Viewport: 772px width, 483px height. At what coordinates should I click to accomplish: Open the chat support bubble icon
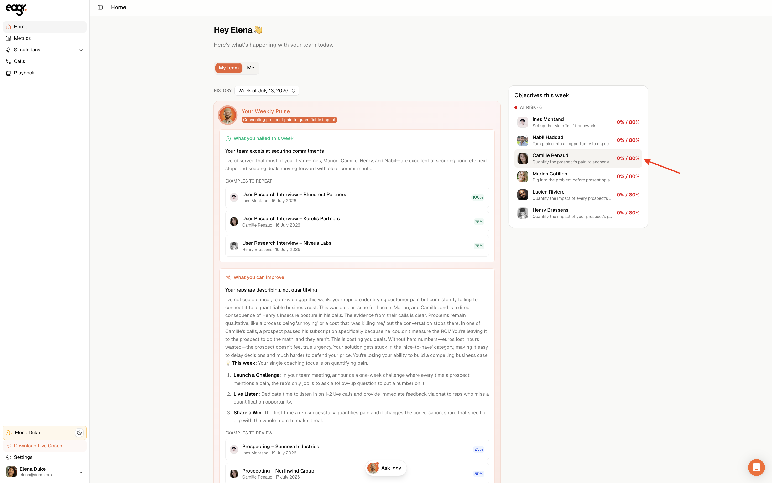point(756,467)
